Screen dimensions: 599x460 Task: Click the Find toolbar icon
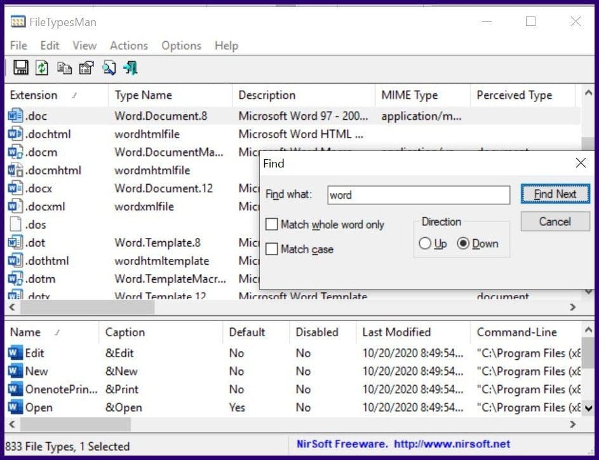pyautogui.click(x=109, y=68)
